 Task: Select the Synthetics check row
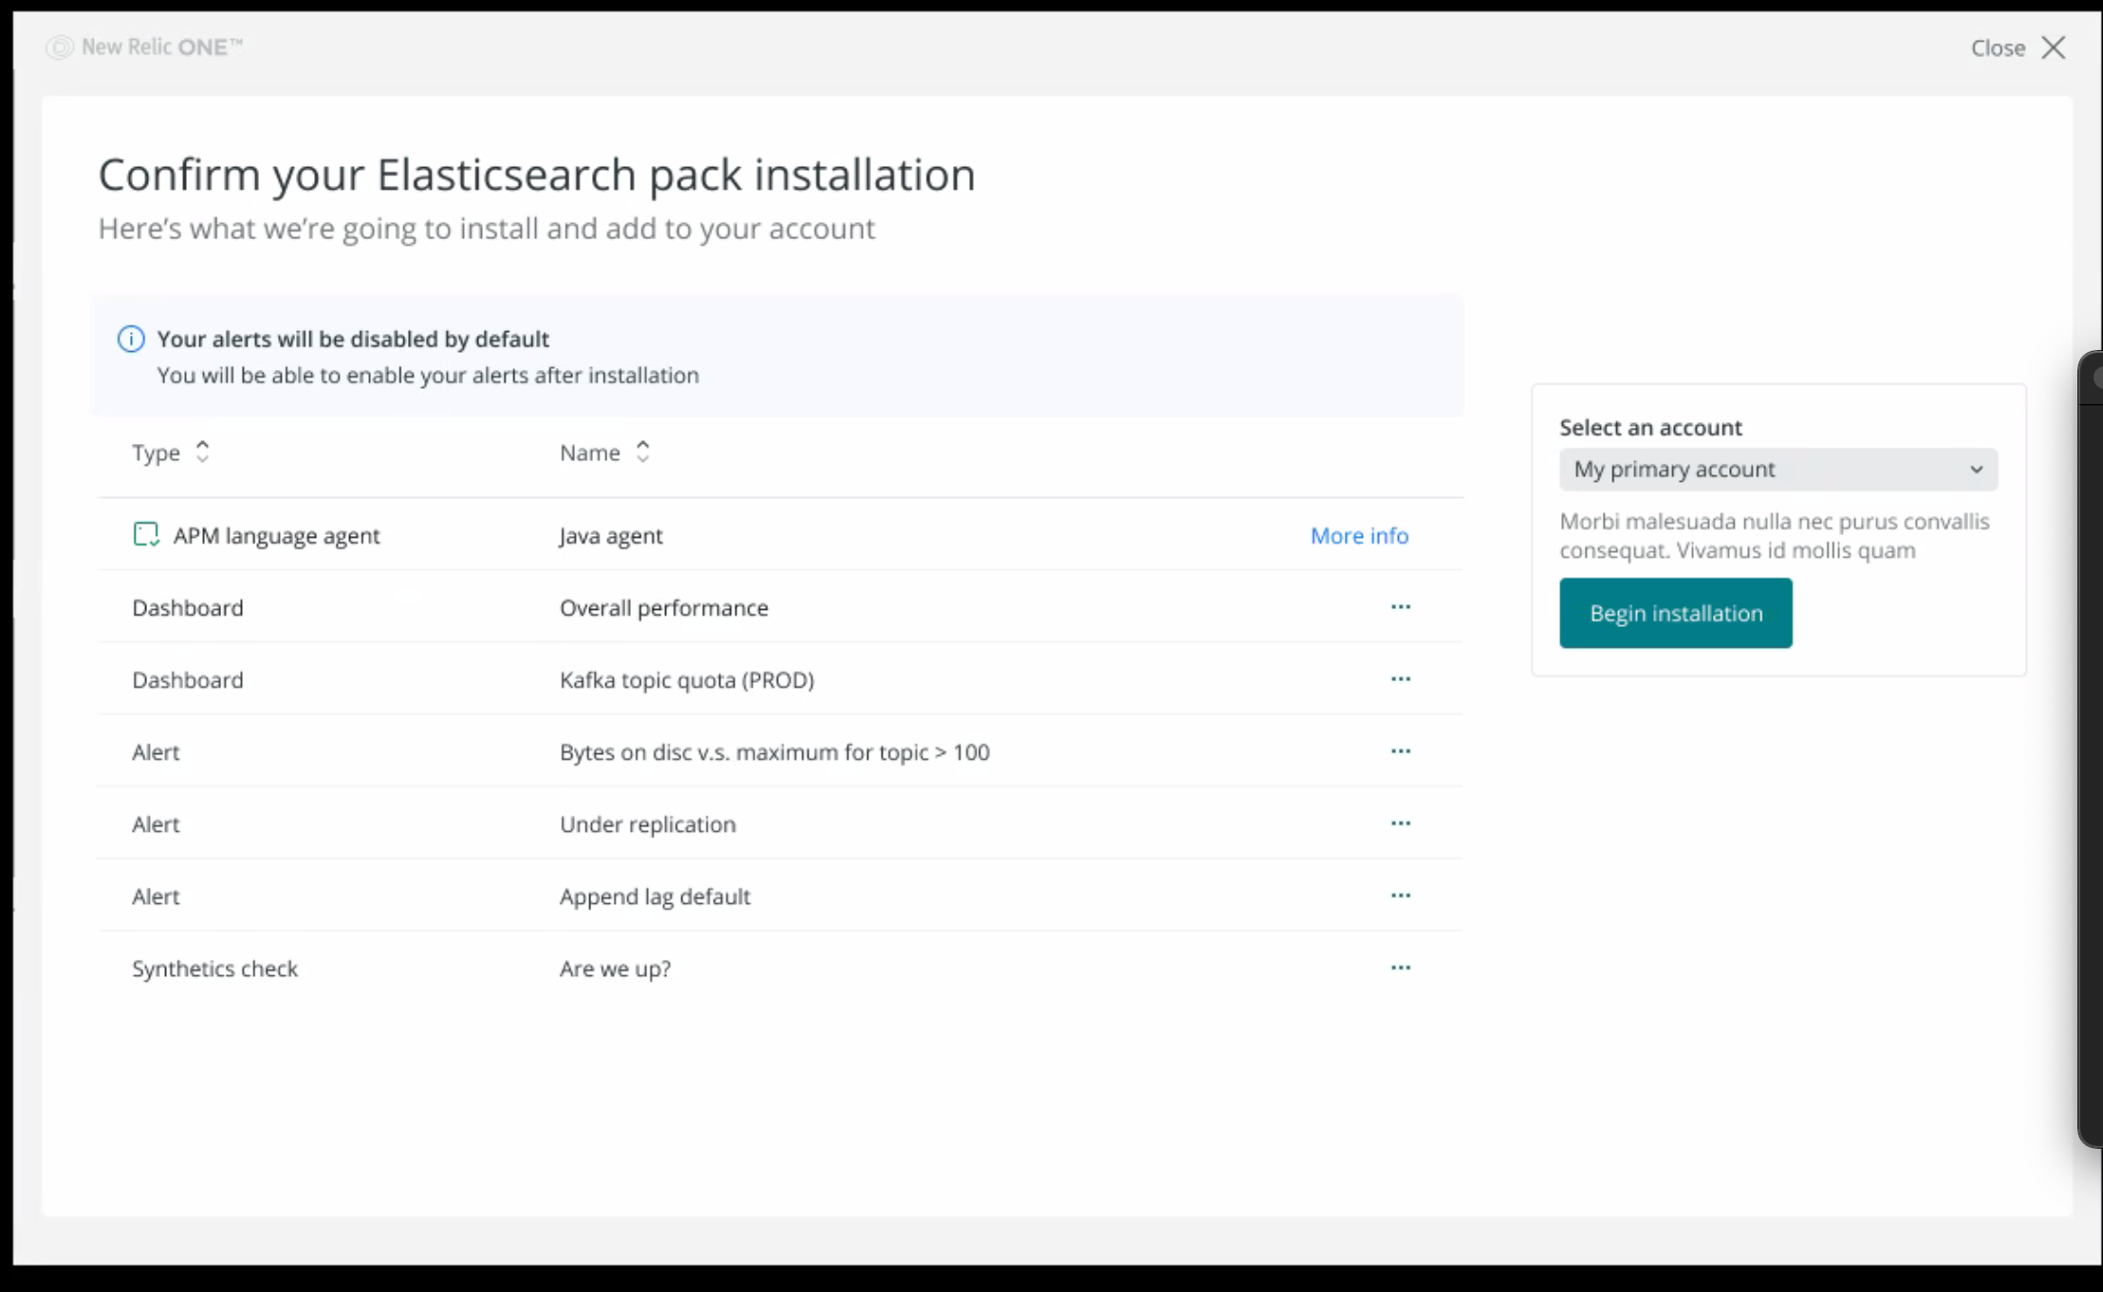(x=214, y=968)
